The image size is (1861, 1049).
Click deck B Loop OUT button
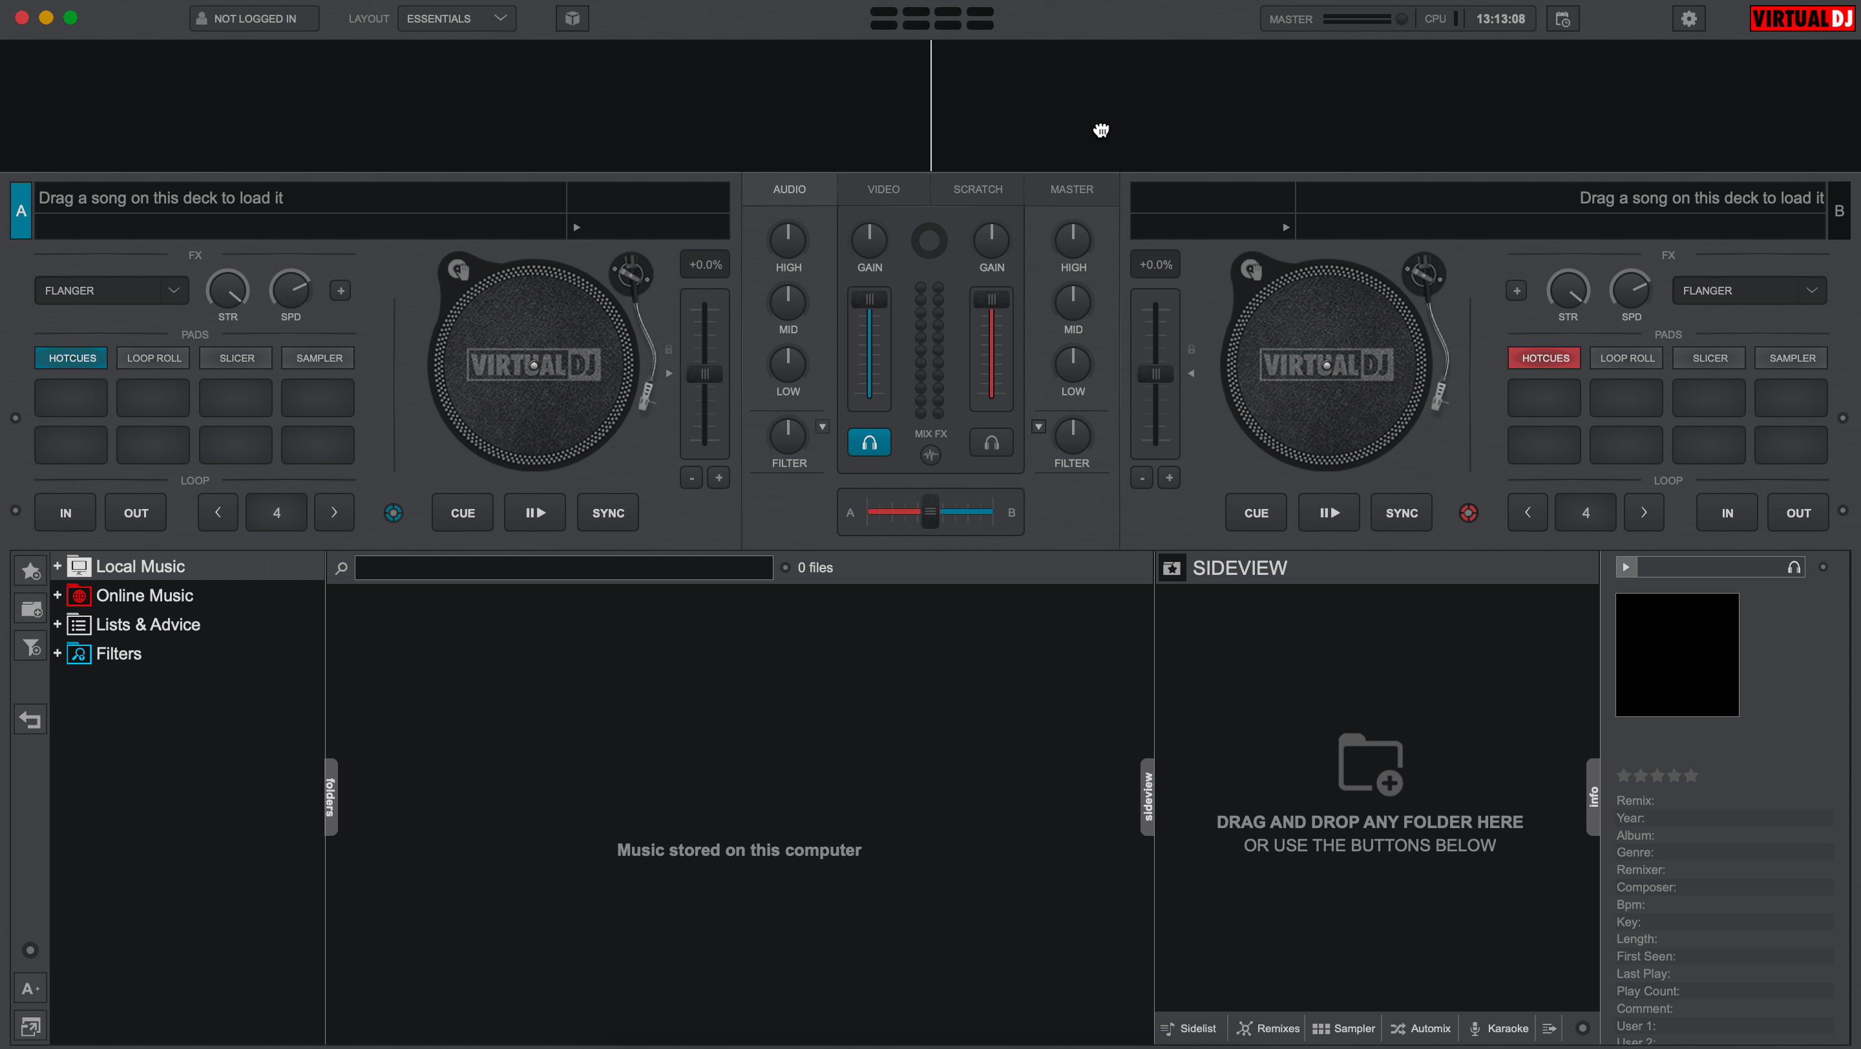tap(1798, 513)
